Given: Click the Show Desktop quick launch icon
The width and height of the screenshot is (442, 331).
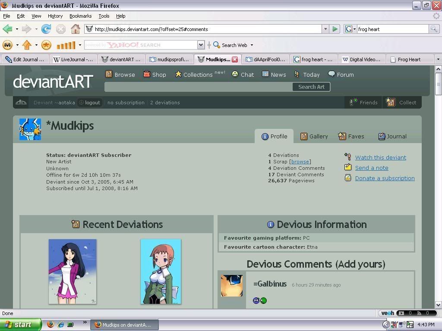Looking at the screenshot, I should (70, 325).
